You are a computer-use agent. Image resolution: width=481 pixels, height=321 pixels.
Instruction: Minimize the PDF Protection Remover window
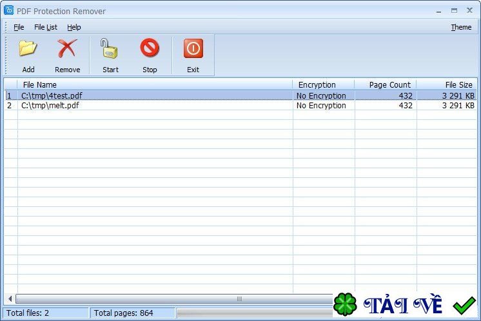click(x=438, y=11)
